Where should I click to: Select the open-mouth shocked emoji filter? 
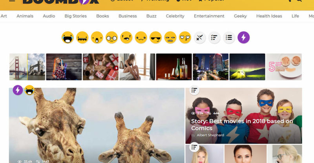click(97, 37)
